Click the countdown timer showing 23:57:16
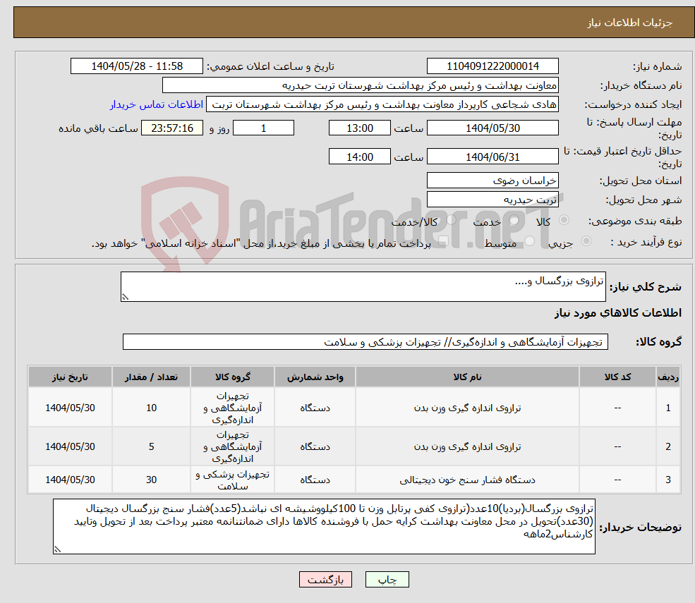 coord(170,128)
